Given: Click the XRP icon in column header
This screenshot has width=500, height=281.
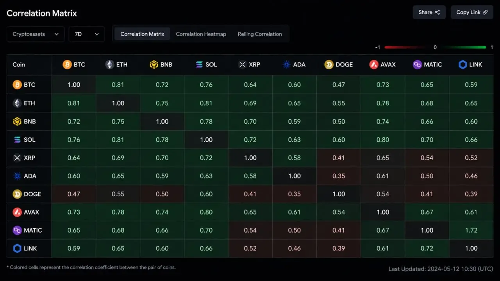Looking at the screenshot, I should pyautogui.click(x=242, y=64).
